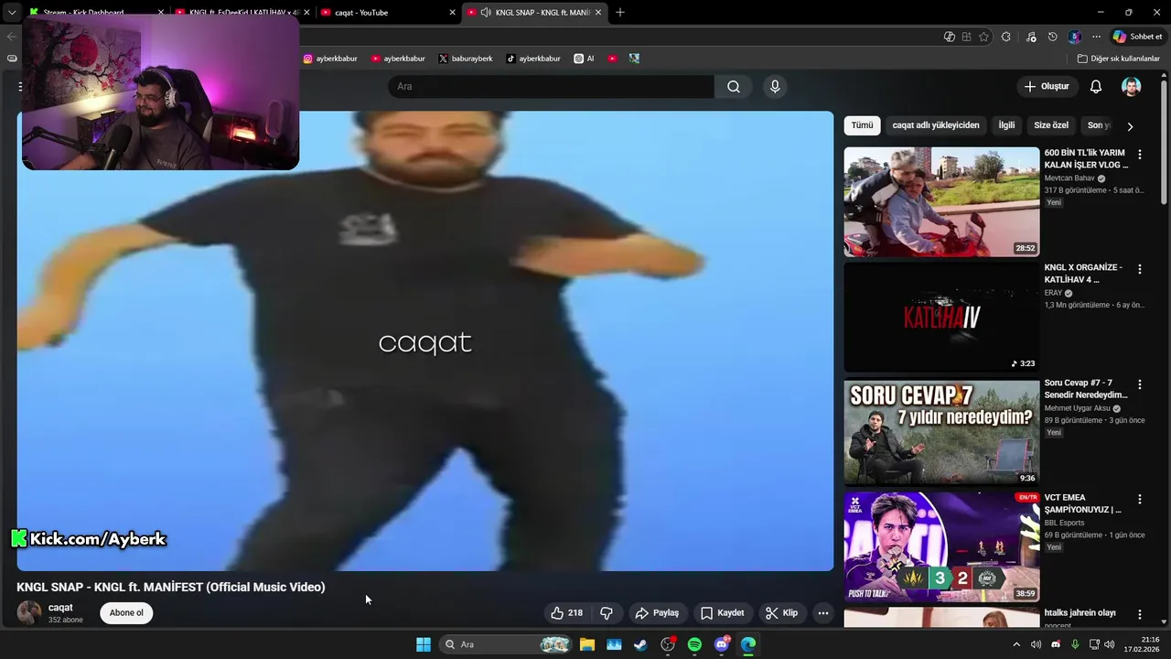Image resolution: width=1171 pixels, height=659 pixels.
Task: Close the caqat - YouTube tab
Action: [452, 12]
